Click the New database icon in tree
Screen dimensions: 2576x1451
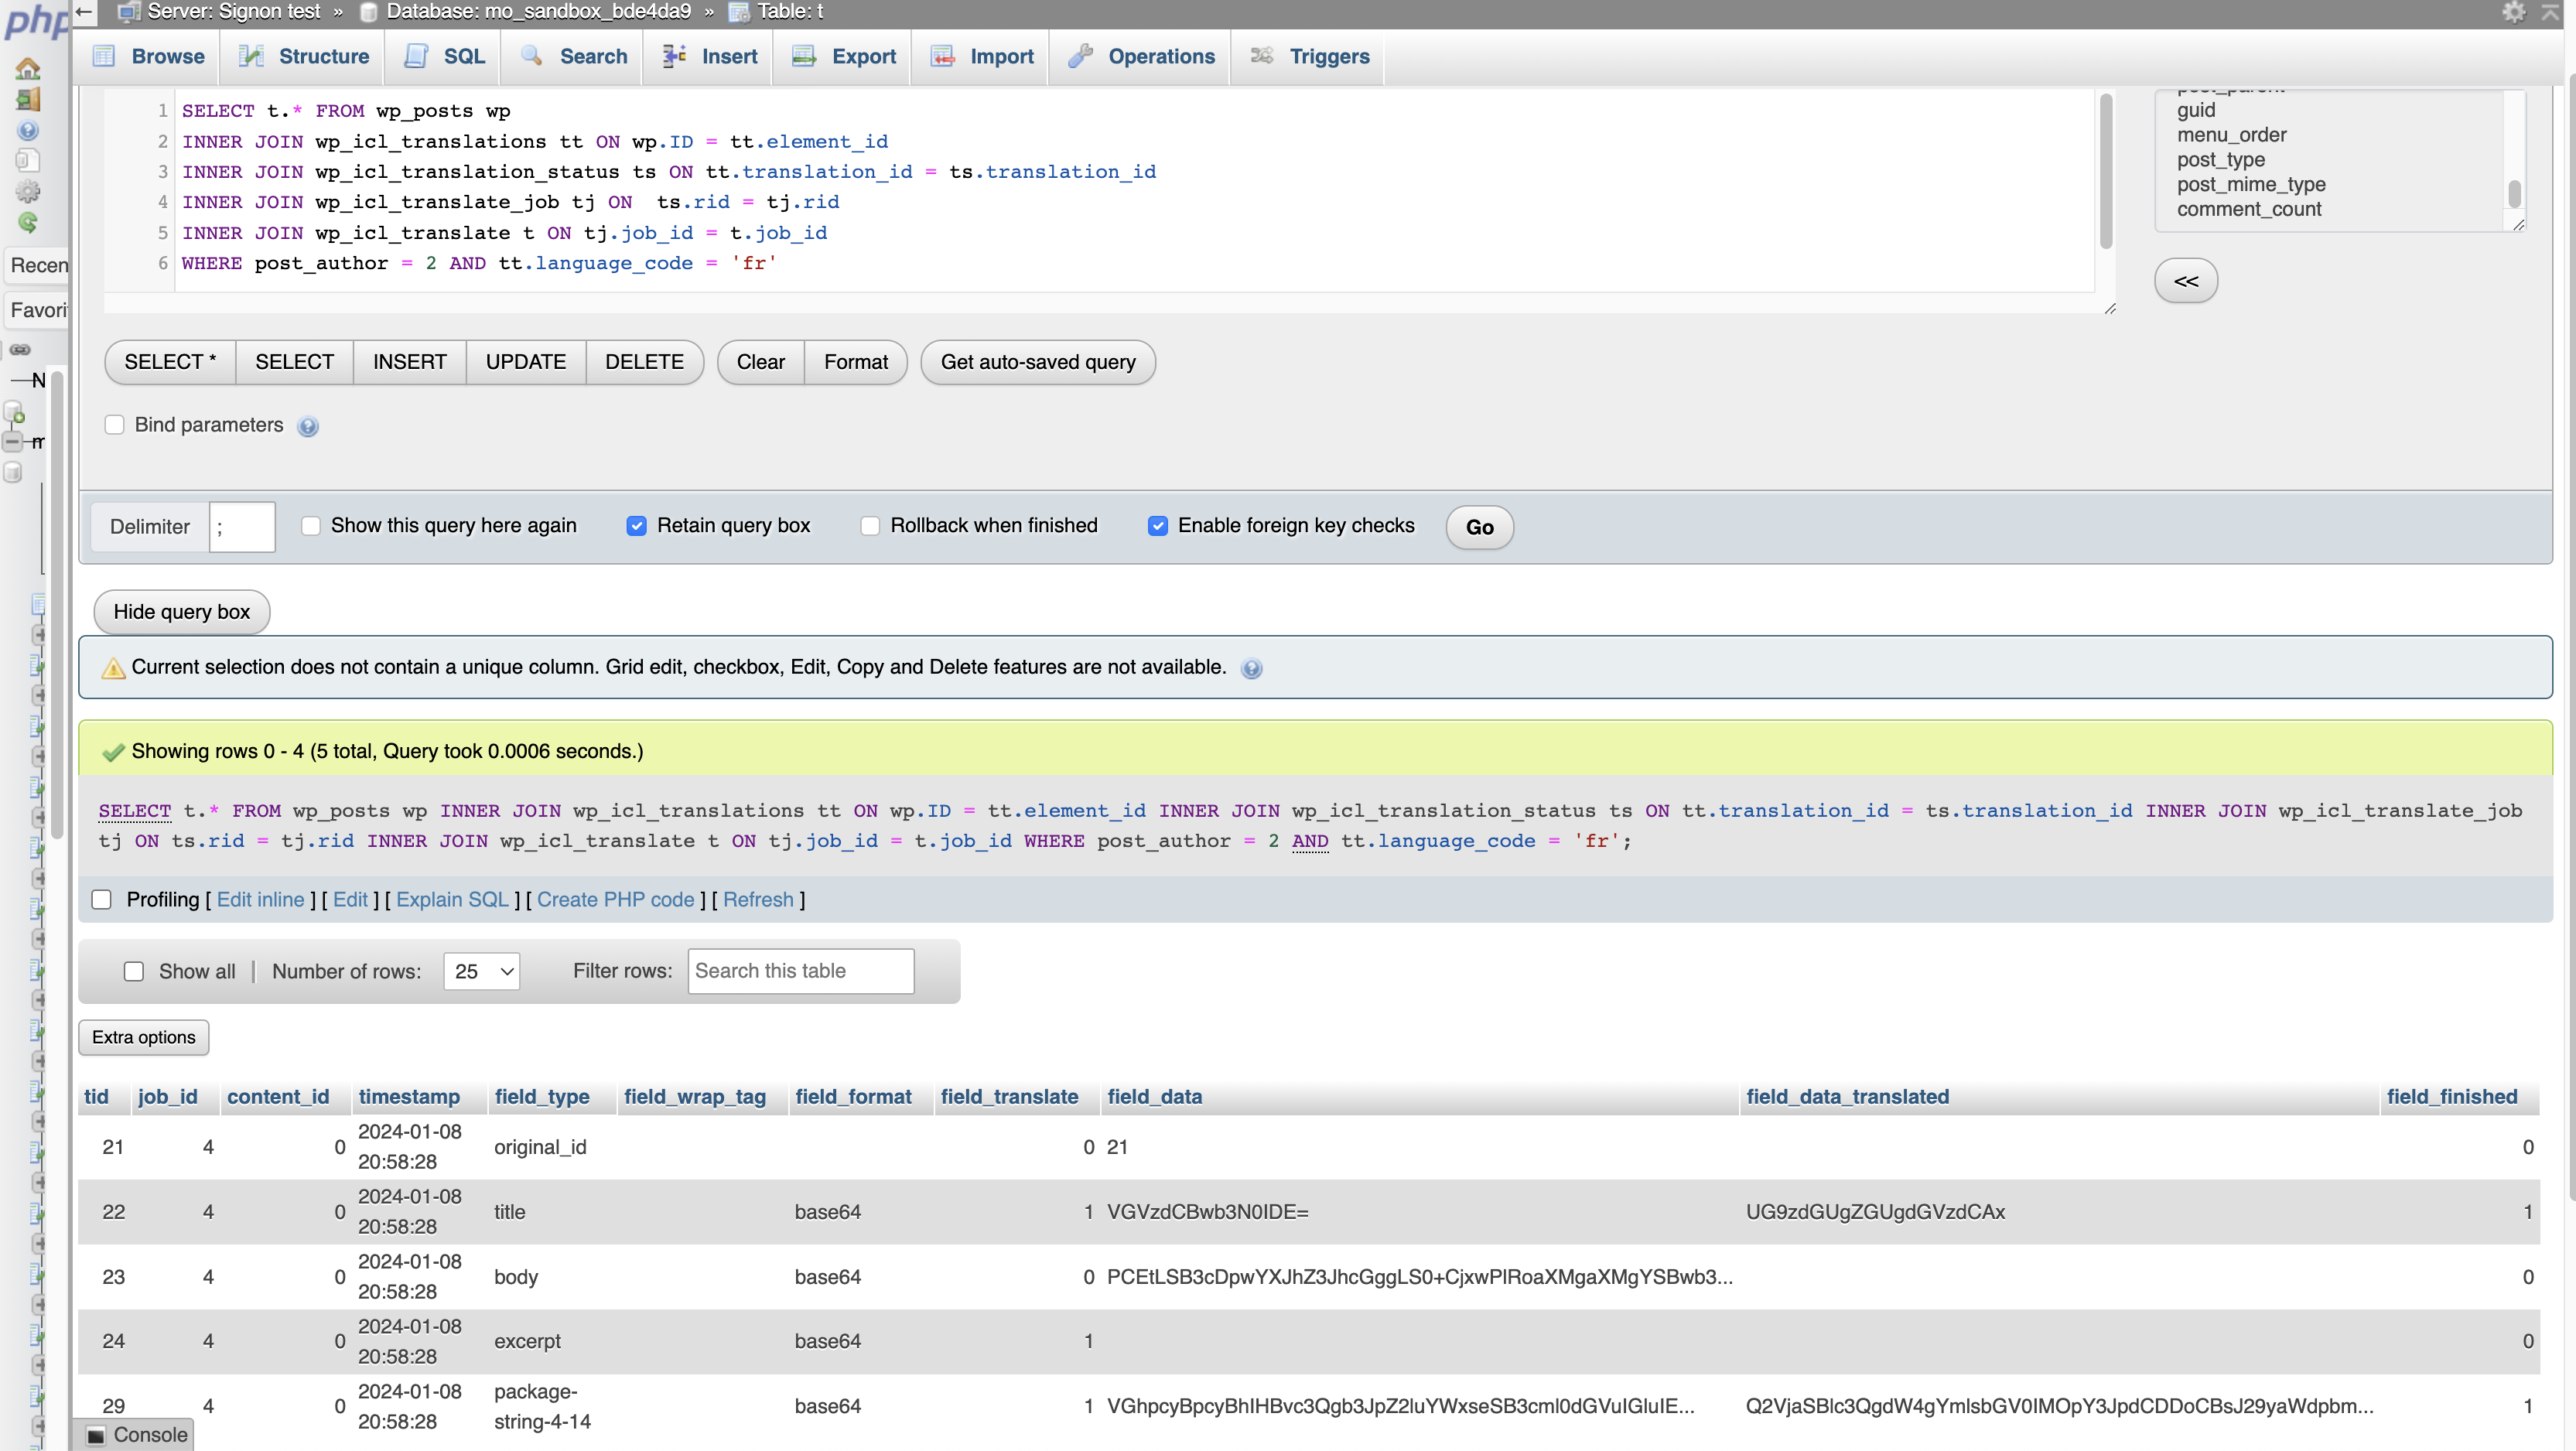(15, 412)
